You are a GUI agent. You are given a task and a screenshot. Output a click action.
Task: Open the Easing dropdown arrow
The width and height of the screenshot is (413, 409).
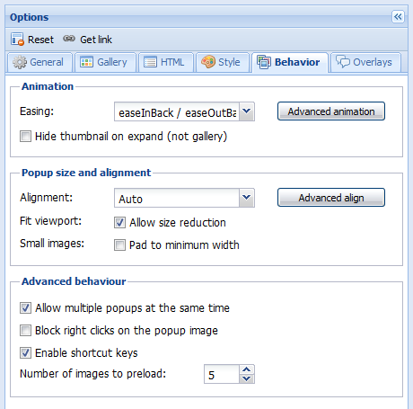247,111
